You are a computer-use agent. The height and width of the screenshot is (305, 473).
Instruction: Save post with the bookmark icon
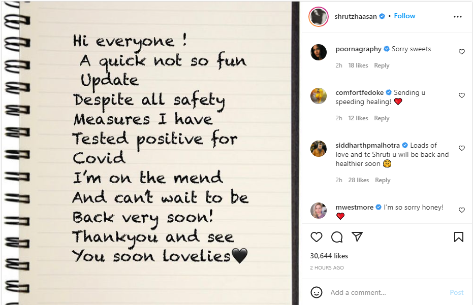pos(458,237)
